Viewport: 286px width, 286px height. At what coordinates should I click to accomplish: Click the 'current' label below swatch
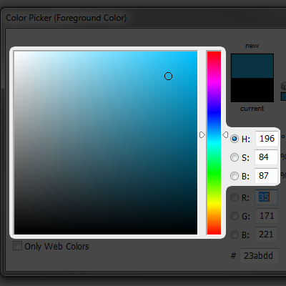pyautogui.click(x=252, y=109)
